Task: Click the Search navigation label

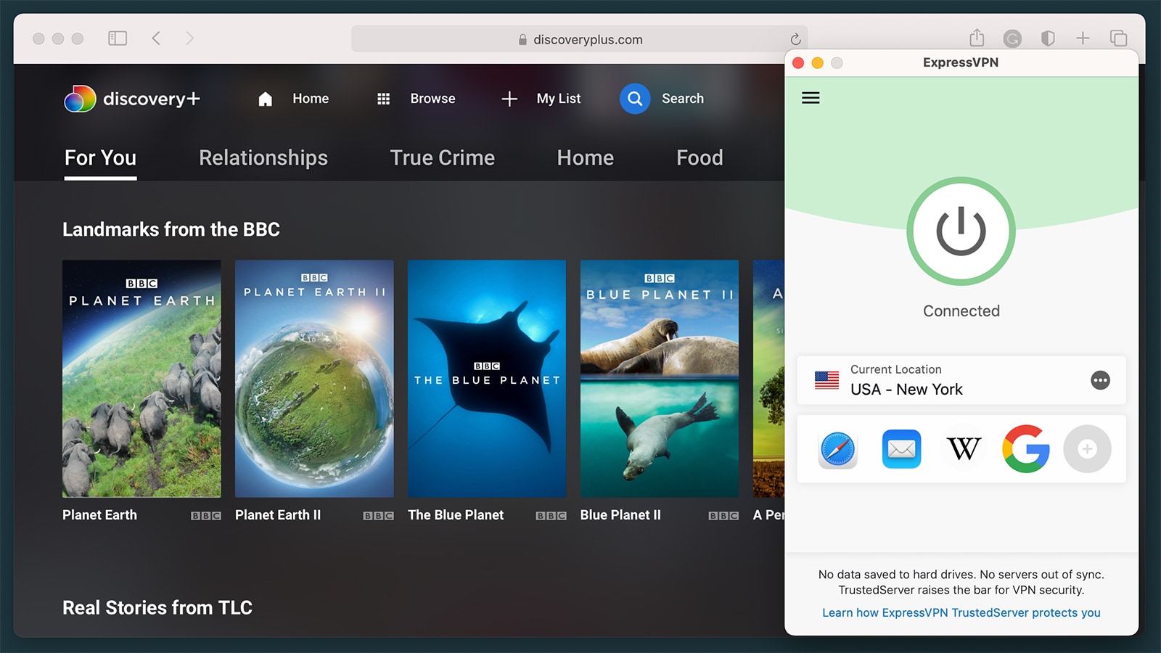Action: [683, 99]
